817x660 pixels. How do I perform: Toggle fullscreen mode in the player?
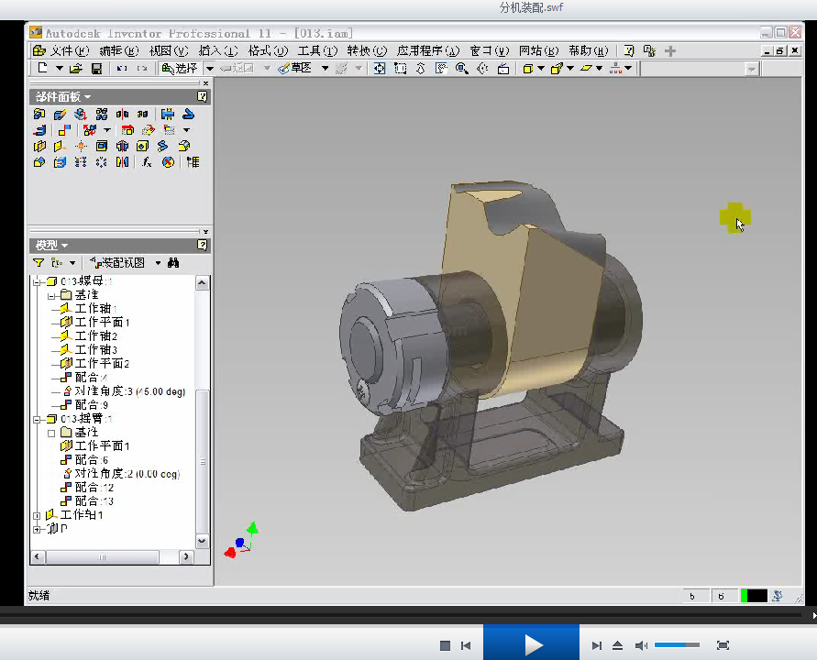(723, 645)
